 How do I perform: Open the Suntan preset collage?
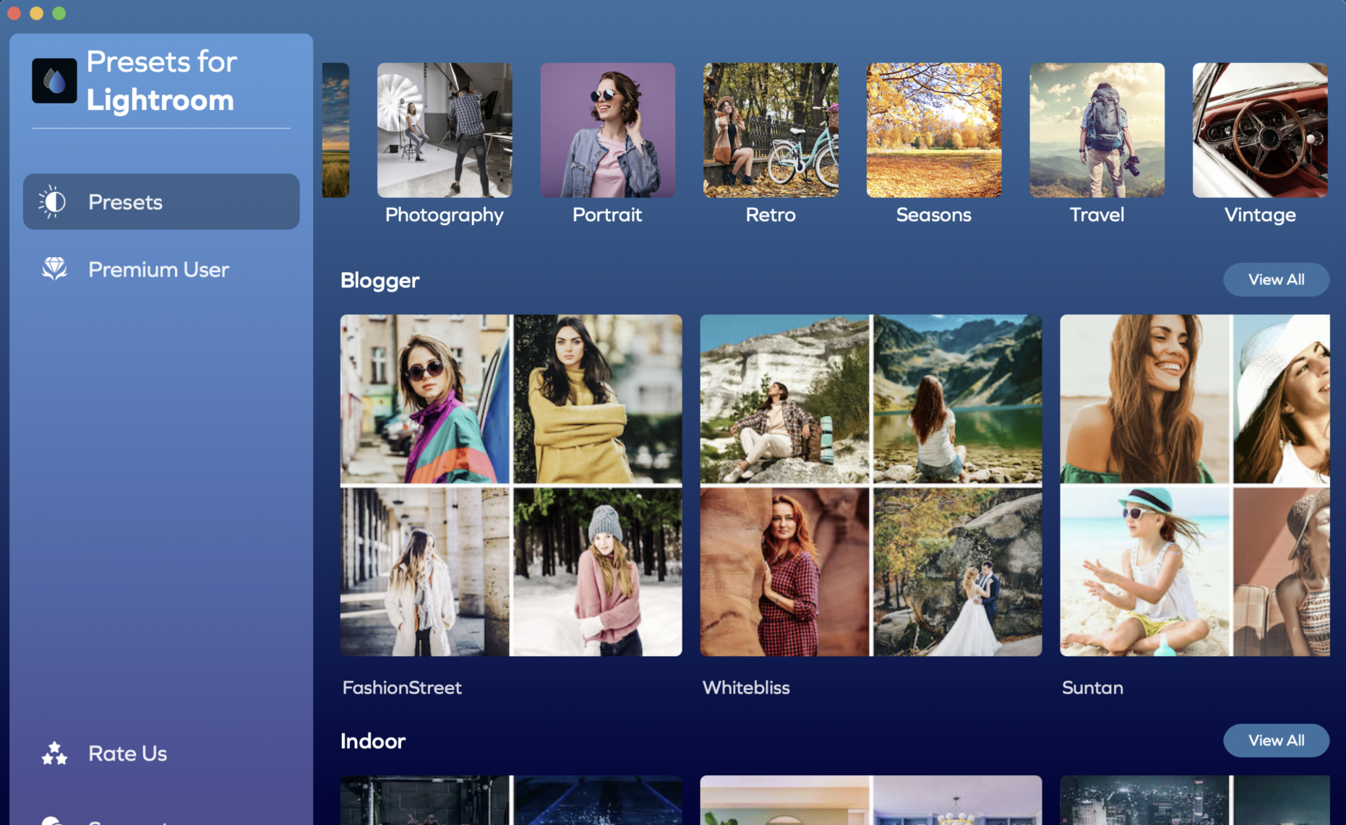point(1195,485)
